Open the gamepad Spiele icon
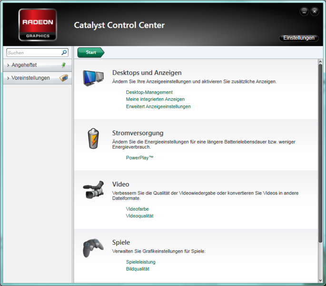326x286 pixels. pos(93,248)
